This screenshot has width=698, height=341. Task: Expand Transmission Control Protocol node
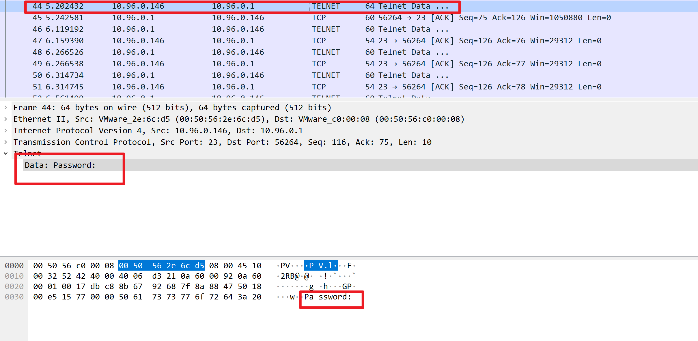[5, 142]
